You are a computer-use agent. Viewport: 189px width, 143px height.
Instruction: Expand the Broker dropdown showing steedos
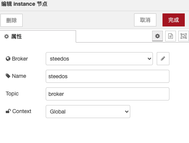pos(99,59)
